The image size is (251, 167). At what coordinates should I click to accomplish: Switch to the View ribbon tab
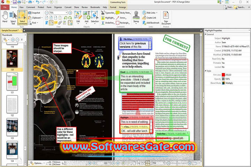tap(22, 7)
